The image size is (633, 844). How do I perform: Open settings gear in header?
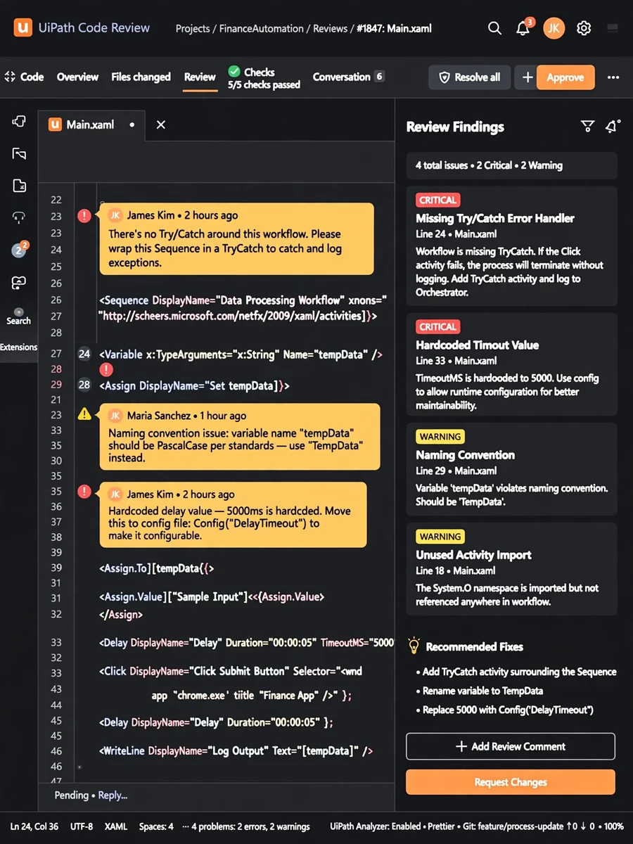[584, 28]
